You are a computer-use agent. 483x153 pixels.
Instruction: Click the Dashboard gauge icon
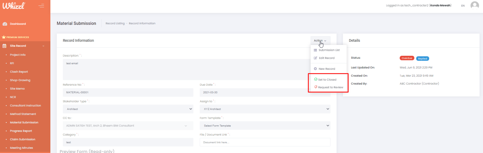pyautogui.click(x=5, y=24)
